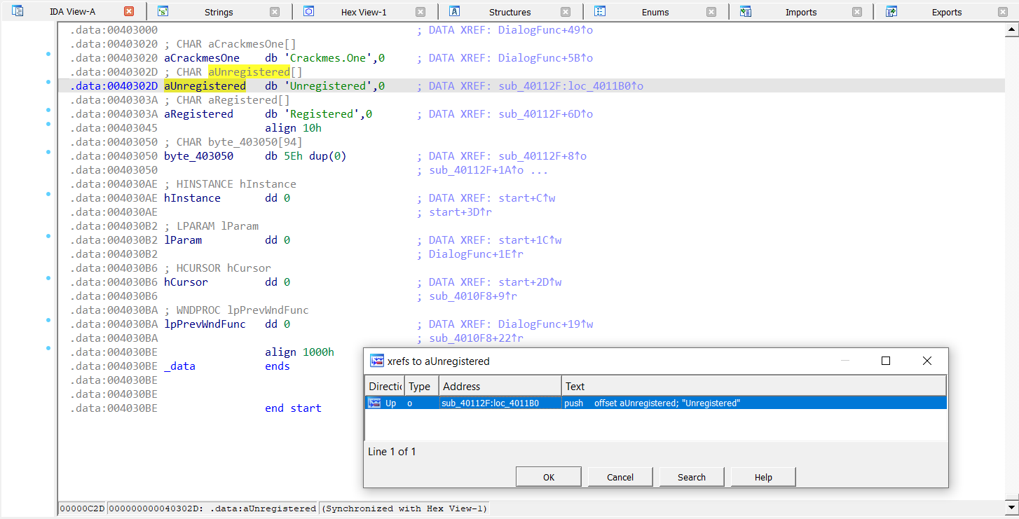Screen dimensions: 1019x519
Task: Click the lpPrevWndFunc label
Action: pos(205,324)
